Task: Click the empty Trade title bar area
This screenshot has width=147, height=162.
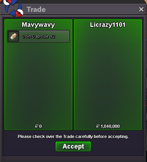Action: tap(91, 10)
